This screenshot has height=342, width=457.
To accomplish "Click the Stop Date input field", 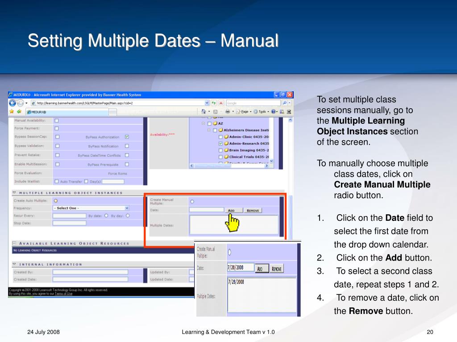I will pos(69,223).
